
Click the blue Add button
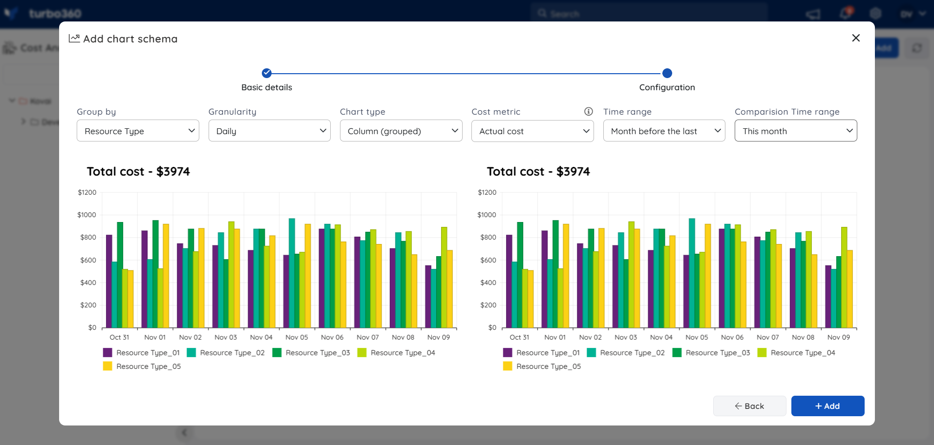[828, 406]
